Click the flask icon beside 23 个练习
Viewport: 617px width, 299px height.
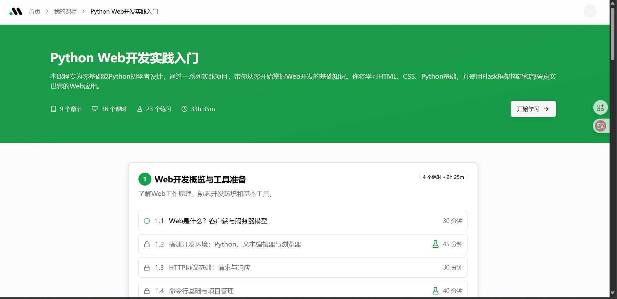tap(140, 109)
